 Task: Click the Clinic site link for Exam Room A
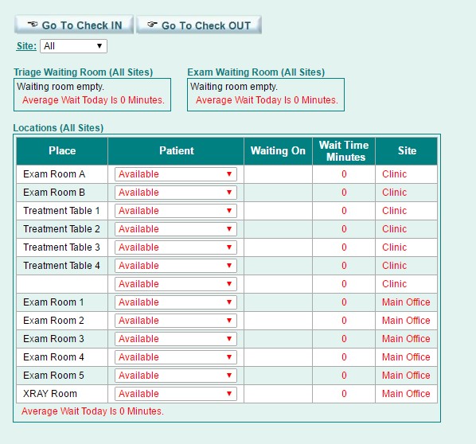click(394, 174)
